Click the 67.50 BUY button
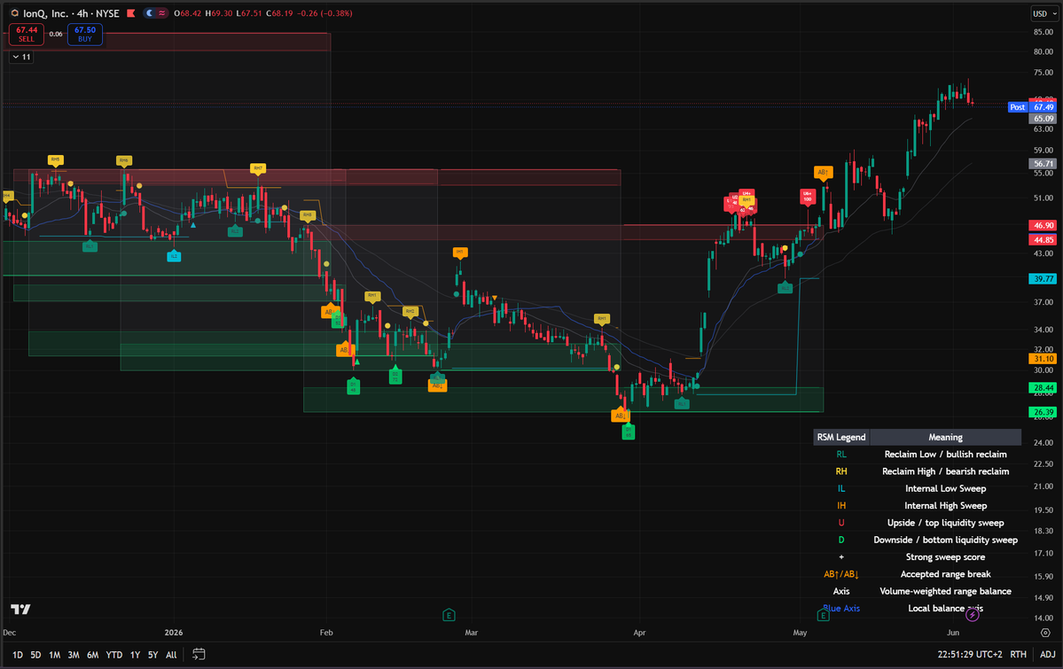 pyautogui.click(x=85, y=35)
